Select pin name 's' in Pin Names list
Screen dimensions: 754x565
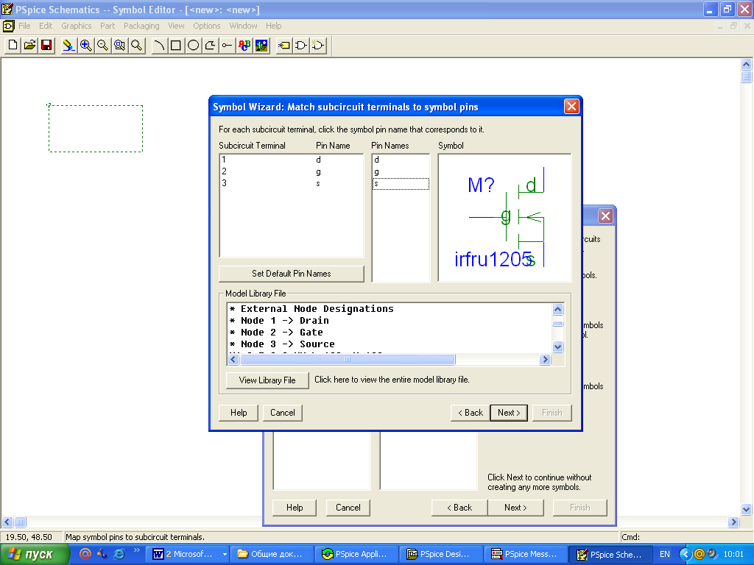tap(401, 183)
